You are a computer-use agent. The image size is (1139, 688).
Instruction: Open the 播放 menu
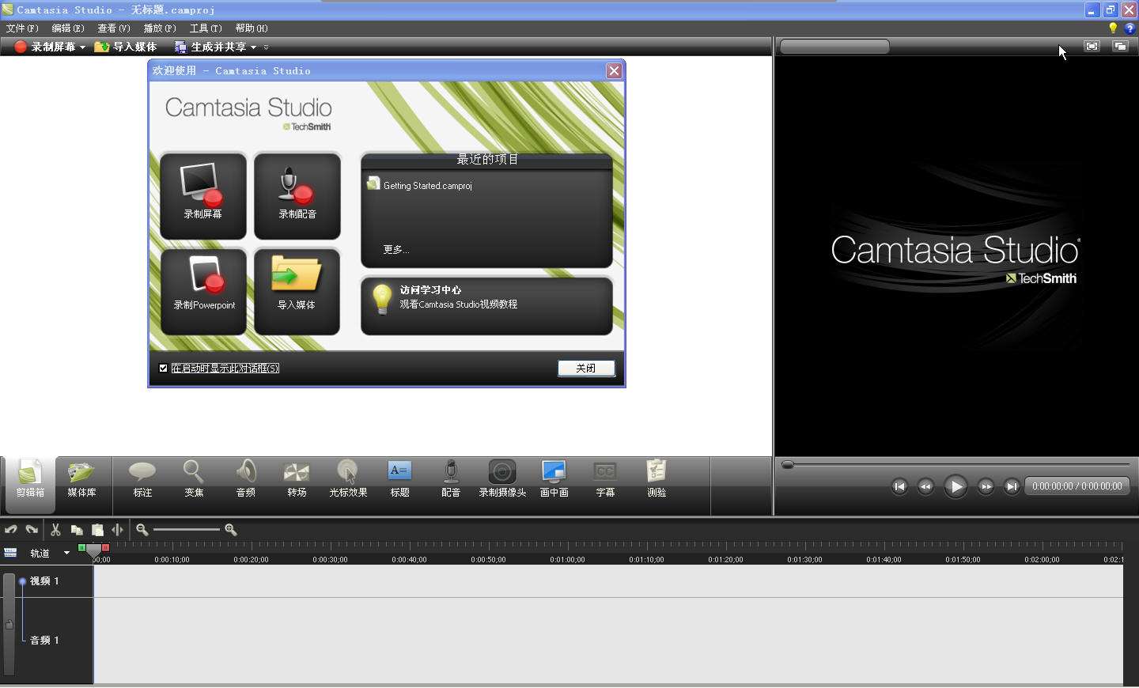coord(160,28)
